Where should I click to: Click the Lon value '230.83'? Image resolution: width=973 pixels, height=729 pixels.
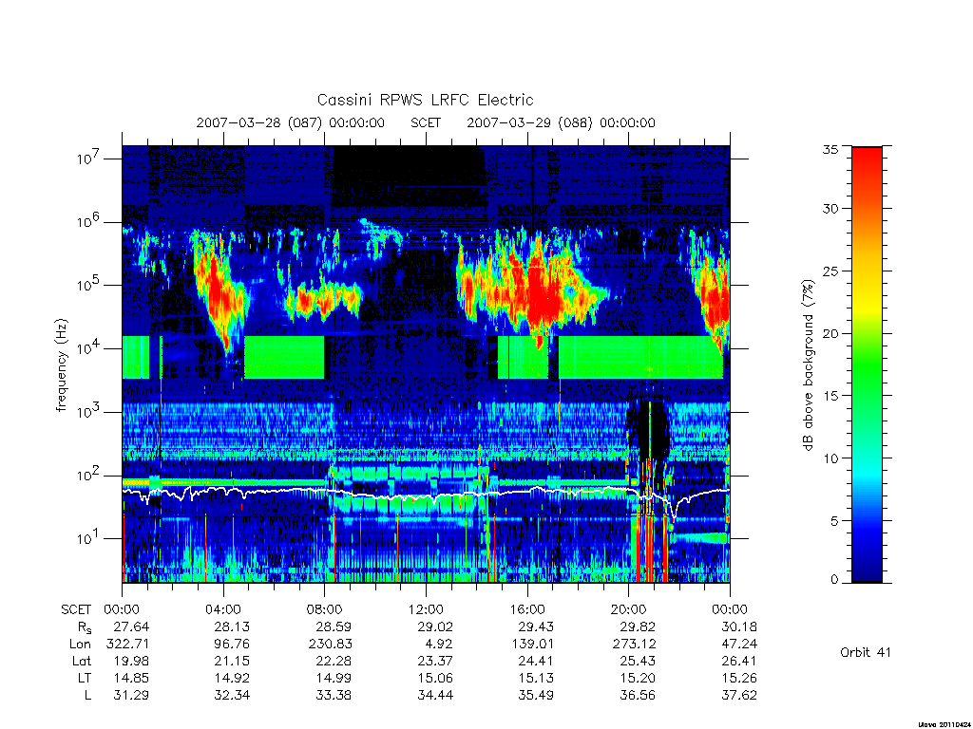(x=330, y=645)
